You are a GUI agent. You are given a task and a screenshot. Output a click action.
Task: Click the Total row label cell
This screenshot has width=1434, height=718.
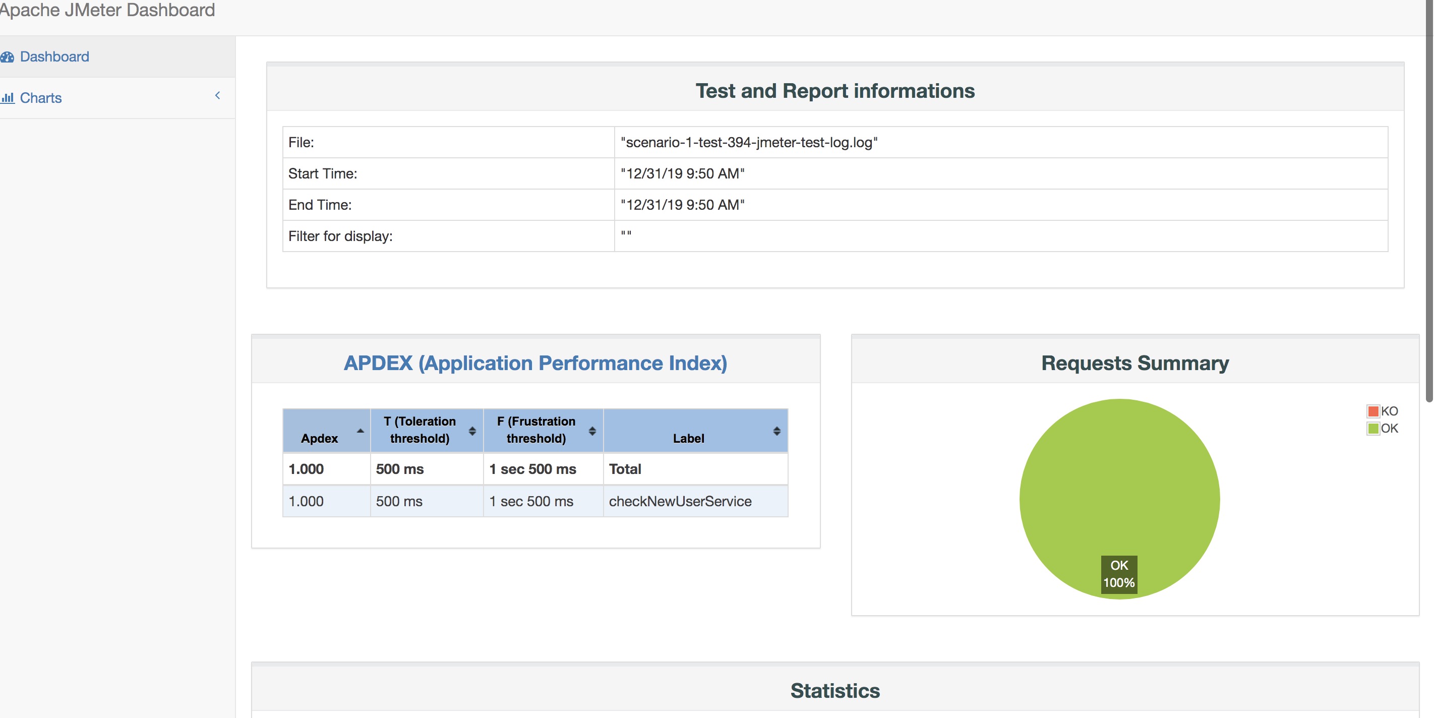click(625, 469)
